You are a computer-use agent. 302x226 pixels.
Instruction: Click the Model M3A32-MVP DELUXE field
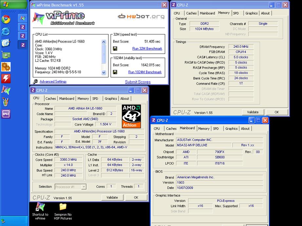pos(204,145)
